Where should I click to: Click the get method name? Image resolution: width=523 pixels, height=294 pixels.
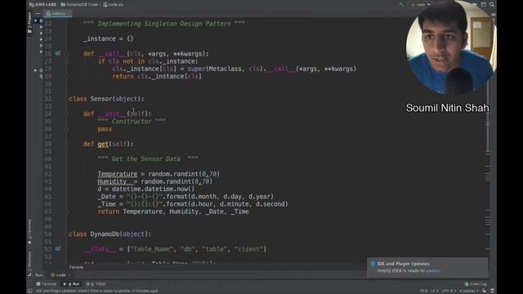pos(103,144)
